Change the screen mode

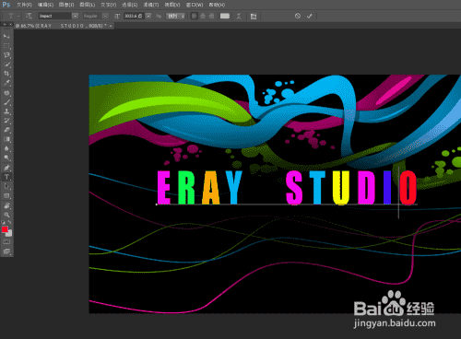point(6,251)
